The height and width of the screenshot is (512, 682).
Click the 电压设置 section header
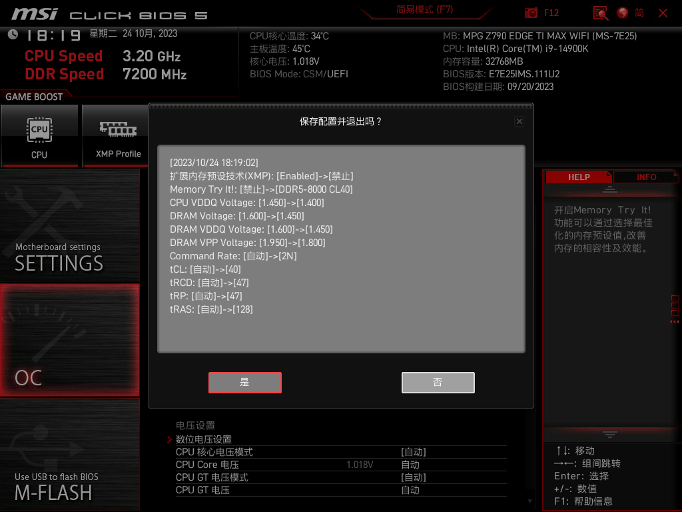pyautogui.click(x=195, y=425)
